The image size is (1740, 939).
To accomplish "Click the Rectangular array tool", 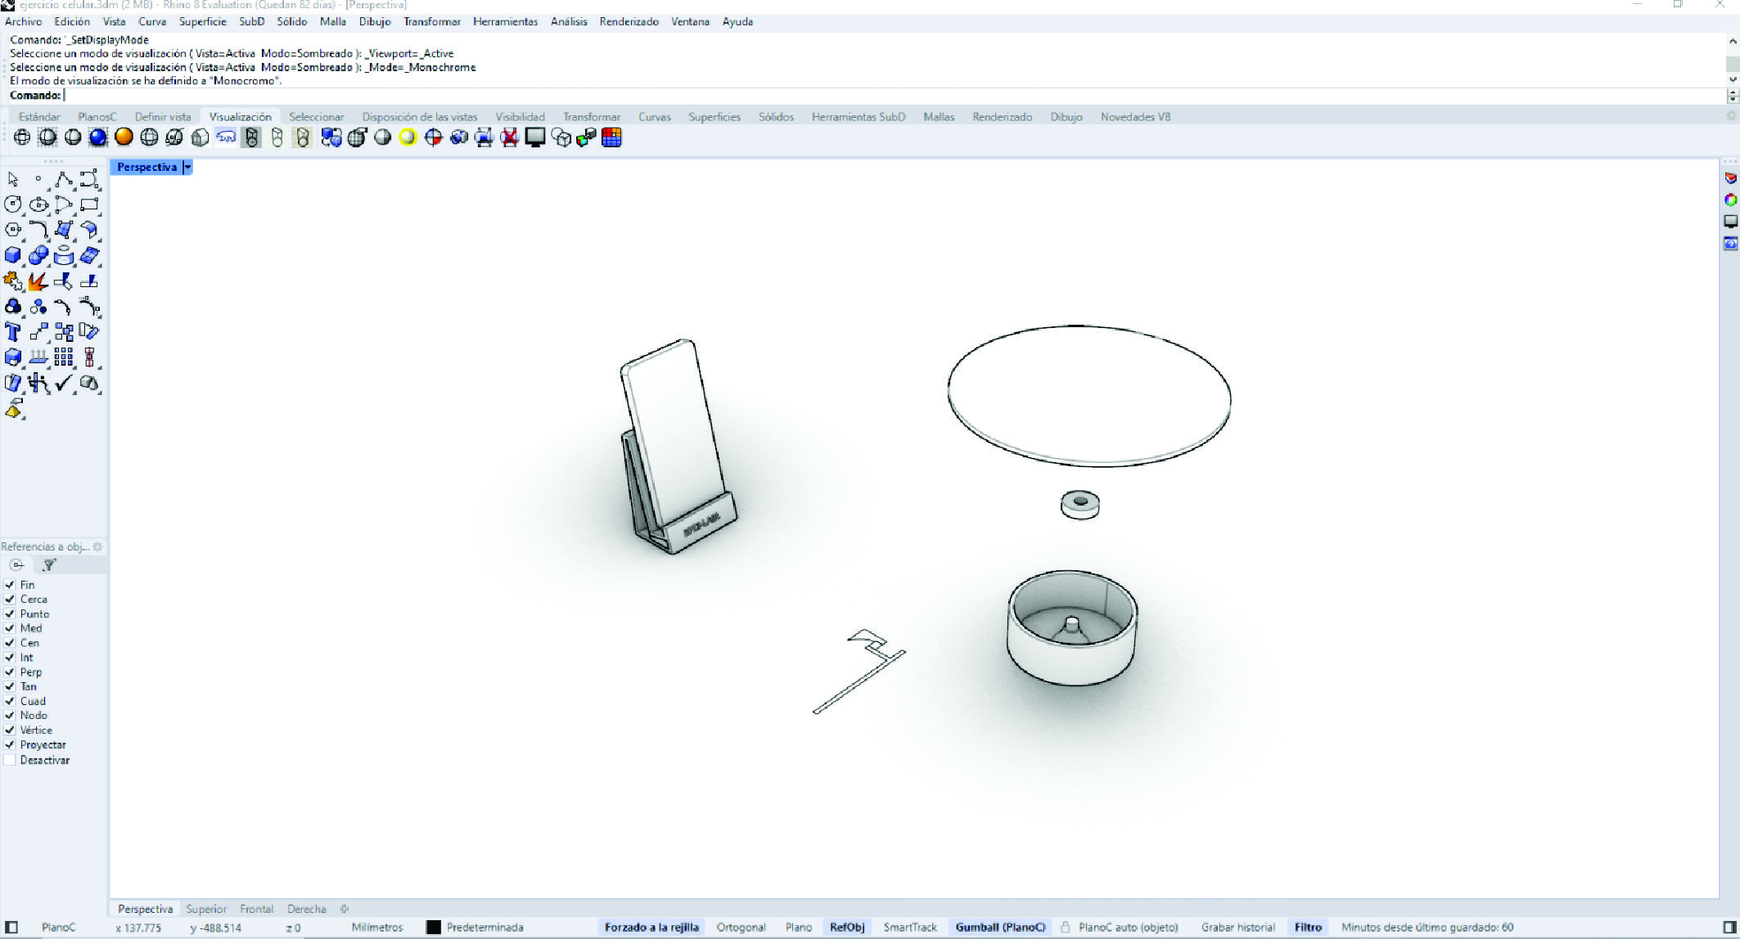I will pyautogui.click(x=64, y=357).
